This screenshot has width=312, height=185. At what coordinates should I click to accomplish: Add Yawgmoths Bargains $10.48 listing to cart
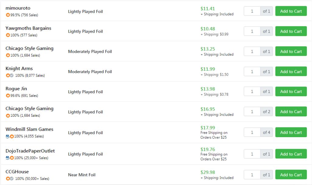(291, 31)
